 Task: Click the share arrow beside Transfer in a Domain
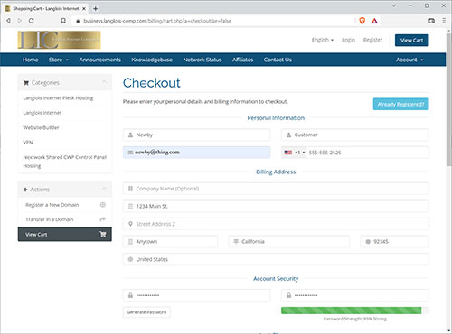(103, 219)
